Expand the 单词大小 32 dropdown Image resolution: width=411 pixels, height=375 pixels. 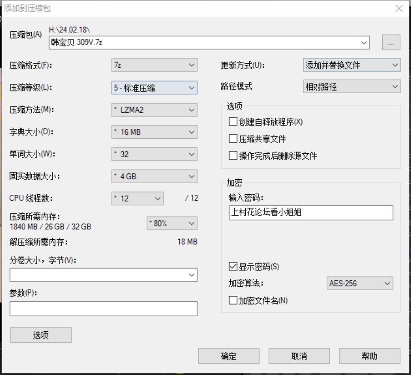click(155, 154)
